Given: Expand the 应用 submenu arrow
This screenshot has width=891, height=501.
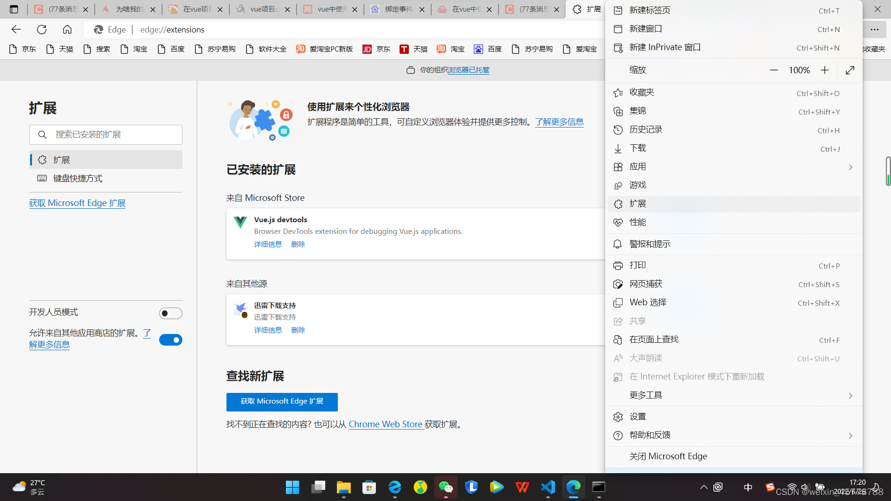Looking at the screenshot, I should tap(850, 167).
